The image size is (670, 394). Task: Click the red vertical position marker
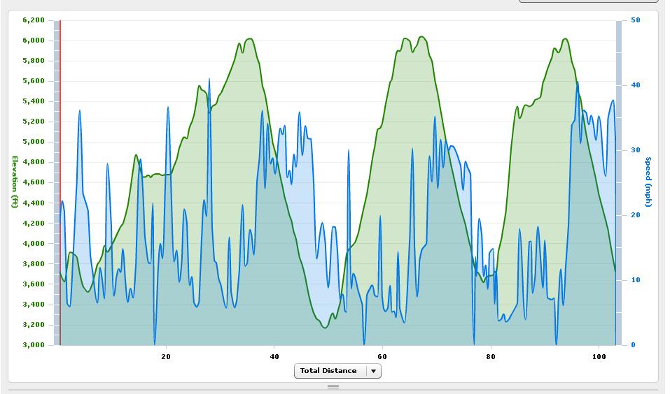click(x=60, y=182)
